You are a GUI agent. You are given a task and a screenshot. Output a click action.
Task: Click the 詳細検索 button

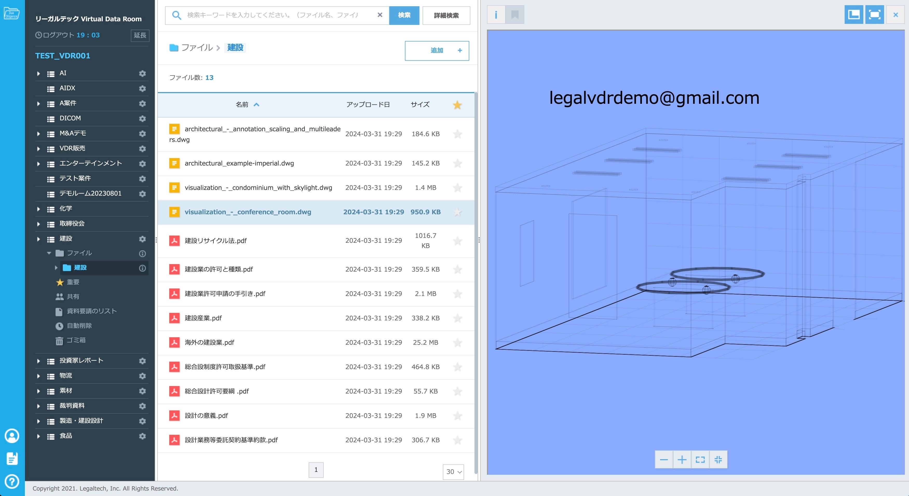[x=446, y=16]
